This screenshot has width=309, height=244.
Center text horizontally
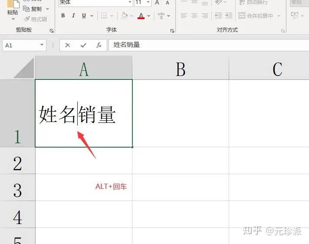tap(194, 15)
